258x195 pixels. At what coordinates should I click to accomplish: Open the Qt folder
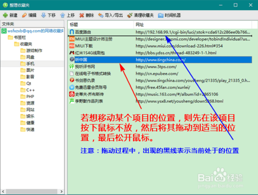tap(26, 83)
